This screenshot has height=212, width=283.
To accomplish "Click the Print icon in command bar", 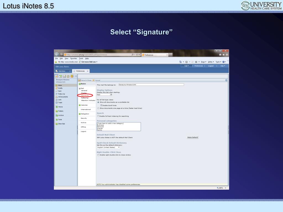I will pos(196,62).
